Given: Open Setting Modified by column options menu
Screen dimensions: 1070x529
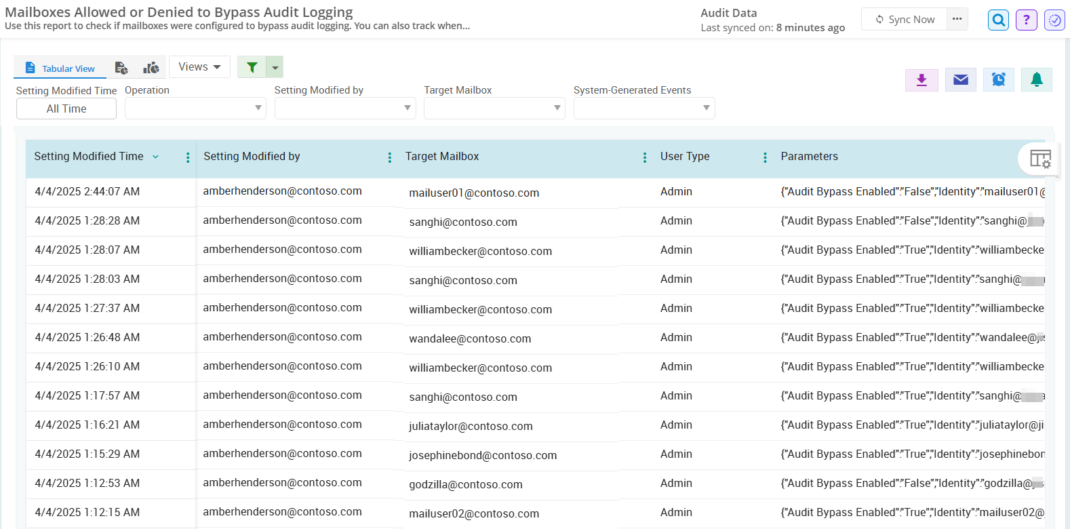Looking at the screenshot, I should (389, 157).
